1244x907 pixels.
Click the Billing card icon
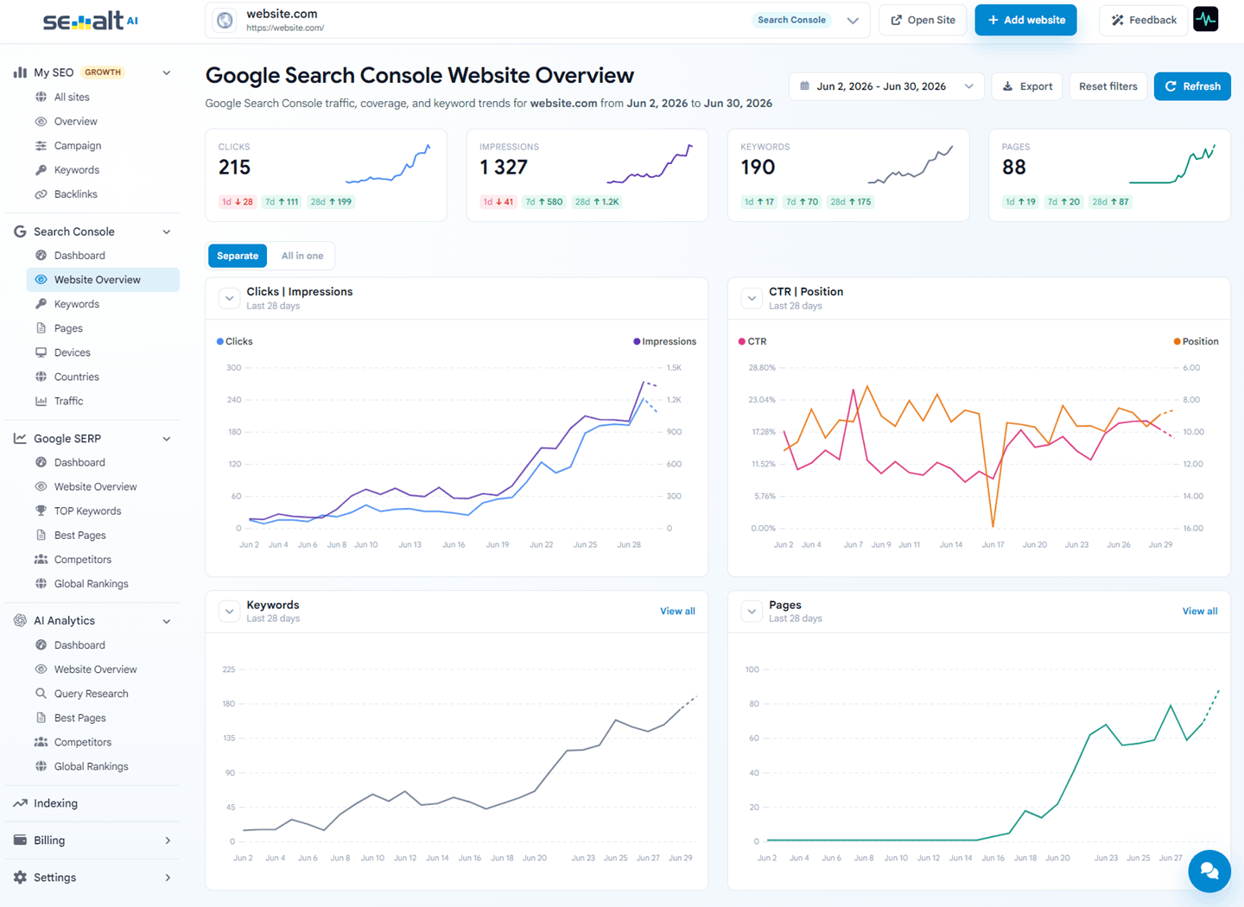coord(20,840)
